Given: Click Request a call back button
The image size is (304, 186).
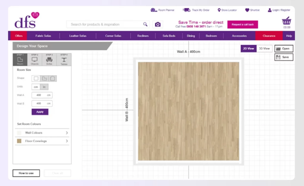Looking at the screenshot, I should click(x=243, y=24).
